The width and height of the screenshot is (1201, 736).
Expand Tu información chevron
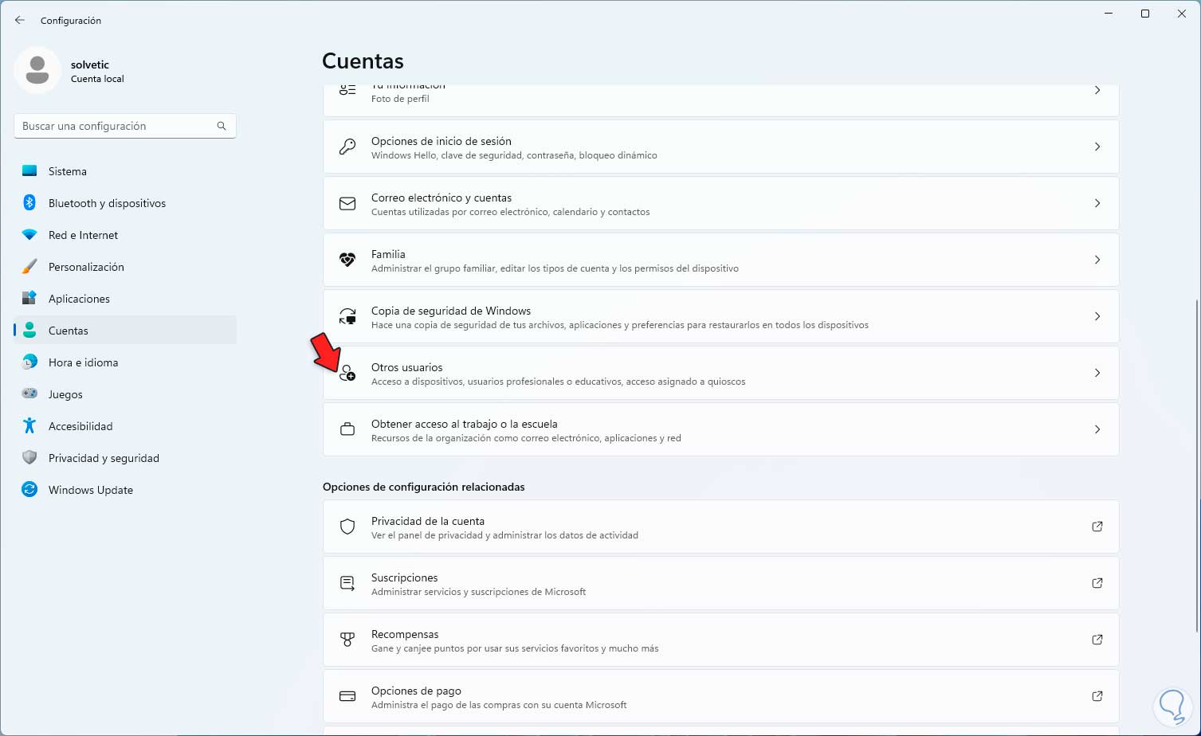pos(1097,91)
